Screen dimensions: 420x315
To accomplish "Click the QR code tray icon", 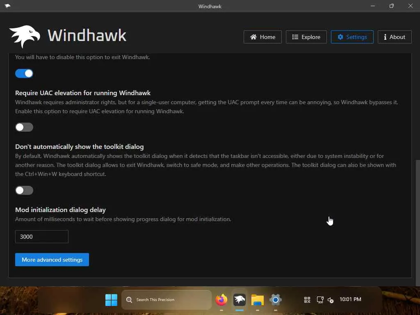I will point(307,300).
